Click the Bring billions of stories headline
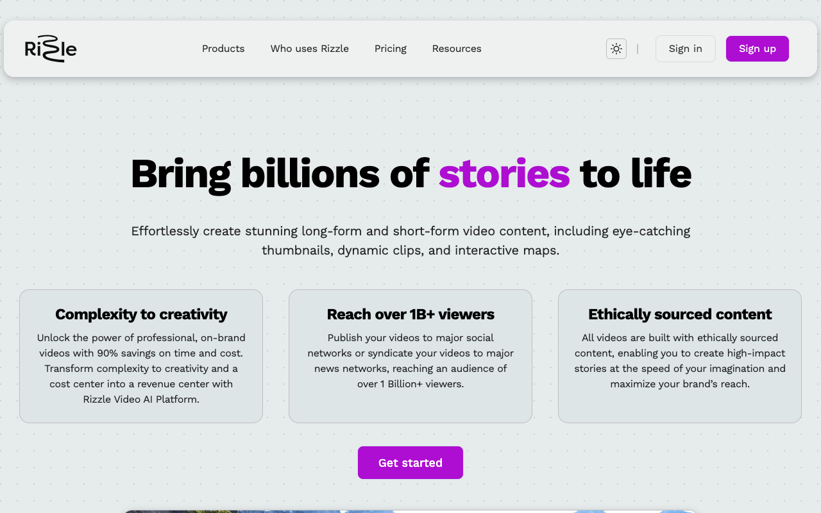821x513 pixels. [410, 174]
